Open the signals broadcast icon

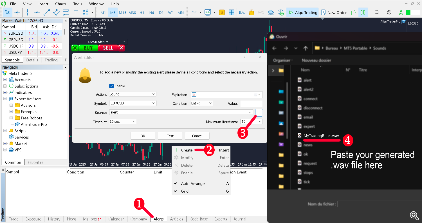pyautogui.click(x=261, y=12)
